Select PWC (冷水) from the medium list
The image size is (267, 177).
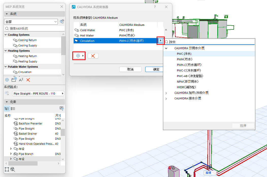(x=209, y=54)
